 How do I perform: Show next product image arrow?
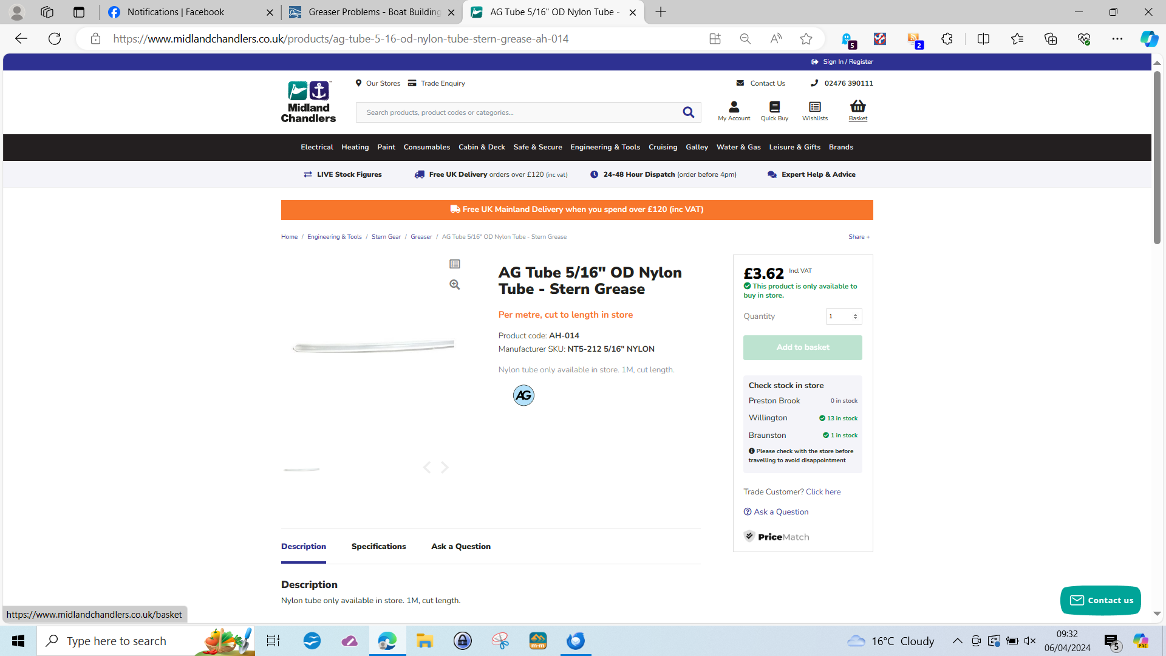point(445,467)
